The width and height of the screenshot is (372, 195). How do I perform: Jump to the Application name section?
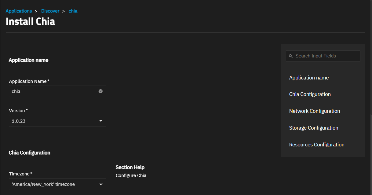coord(309,78)
